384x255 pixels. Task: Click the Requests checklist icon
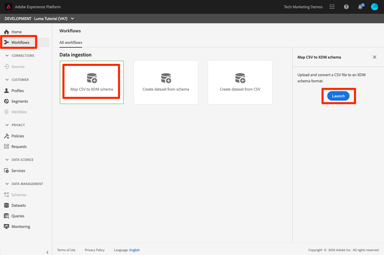(6, 146)
